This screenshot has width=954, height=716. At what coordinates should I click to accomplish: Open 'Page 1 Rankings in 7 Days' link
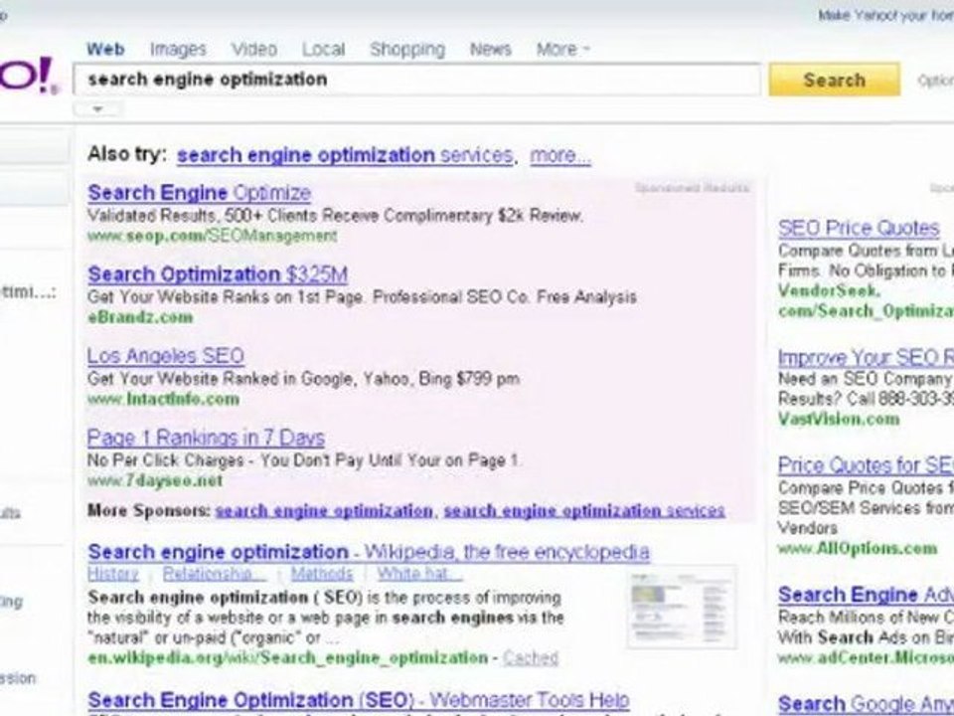[x=207, y=438]
